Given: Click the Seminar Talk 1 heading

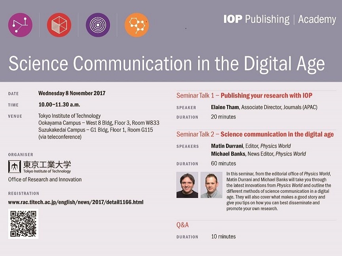Looking at the screenshot, I should click(244, 95).
